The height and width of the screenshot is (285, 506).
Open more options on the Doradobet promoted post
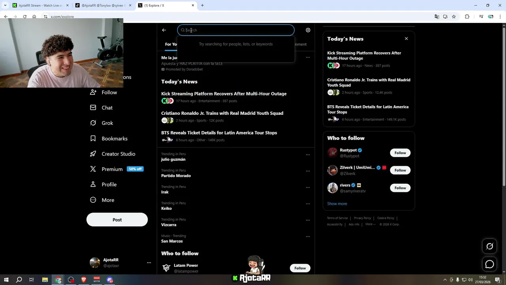308,57
